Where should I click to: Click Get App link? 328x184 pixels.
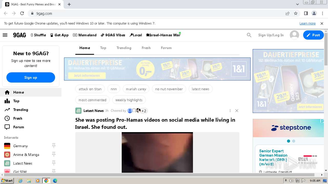(59, 35)
